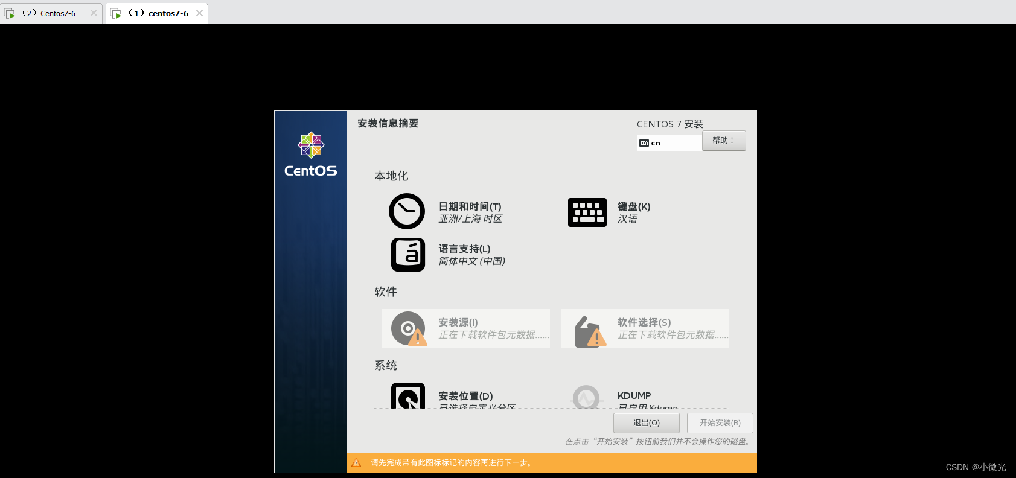Click the Installation Source disc icon
This screenshot has height=478, width=1016.
409,328
